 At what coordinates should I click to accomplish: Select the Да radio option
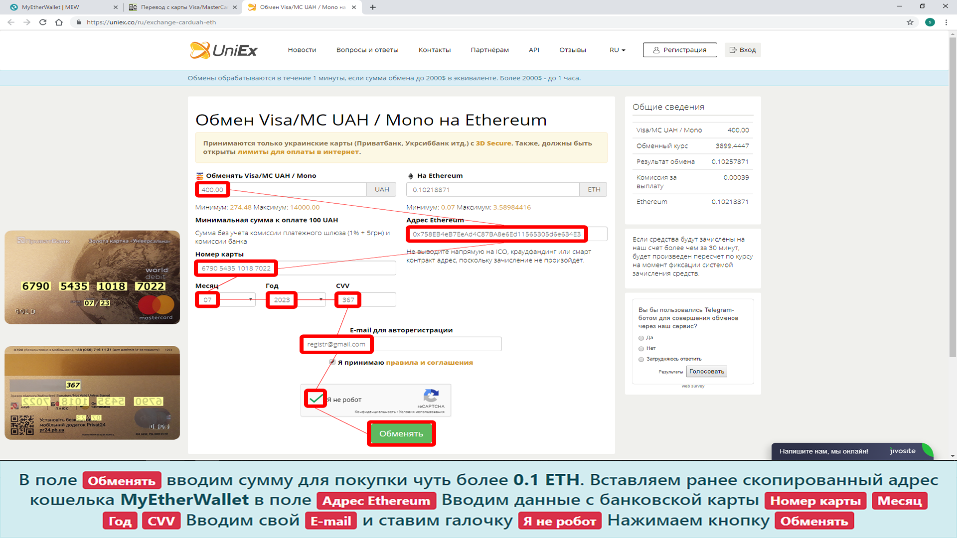(x=641, y=338)
